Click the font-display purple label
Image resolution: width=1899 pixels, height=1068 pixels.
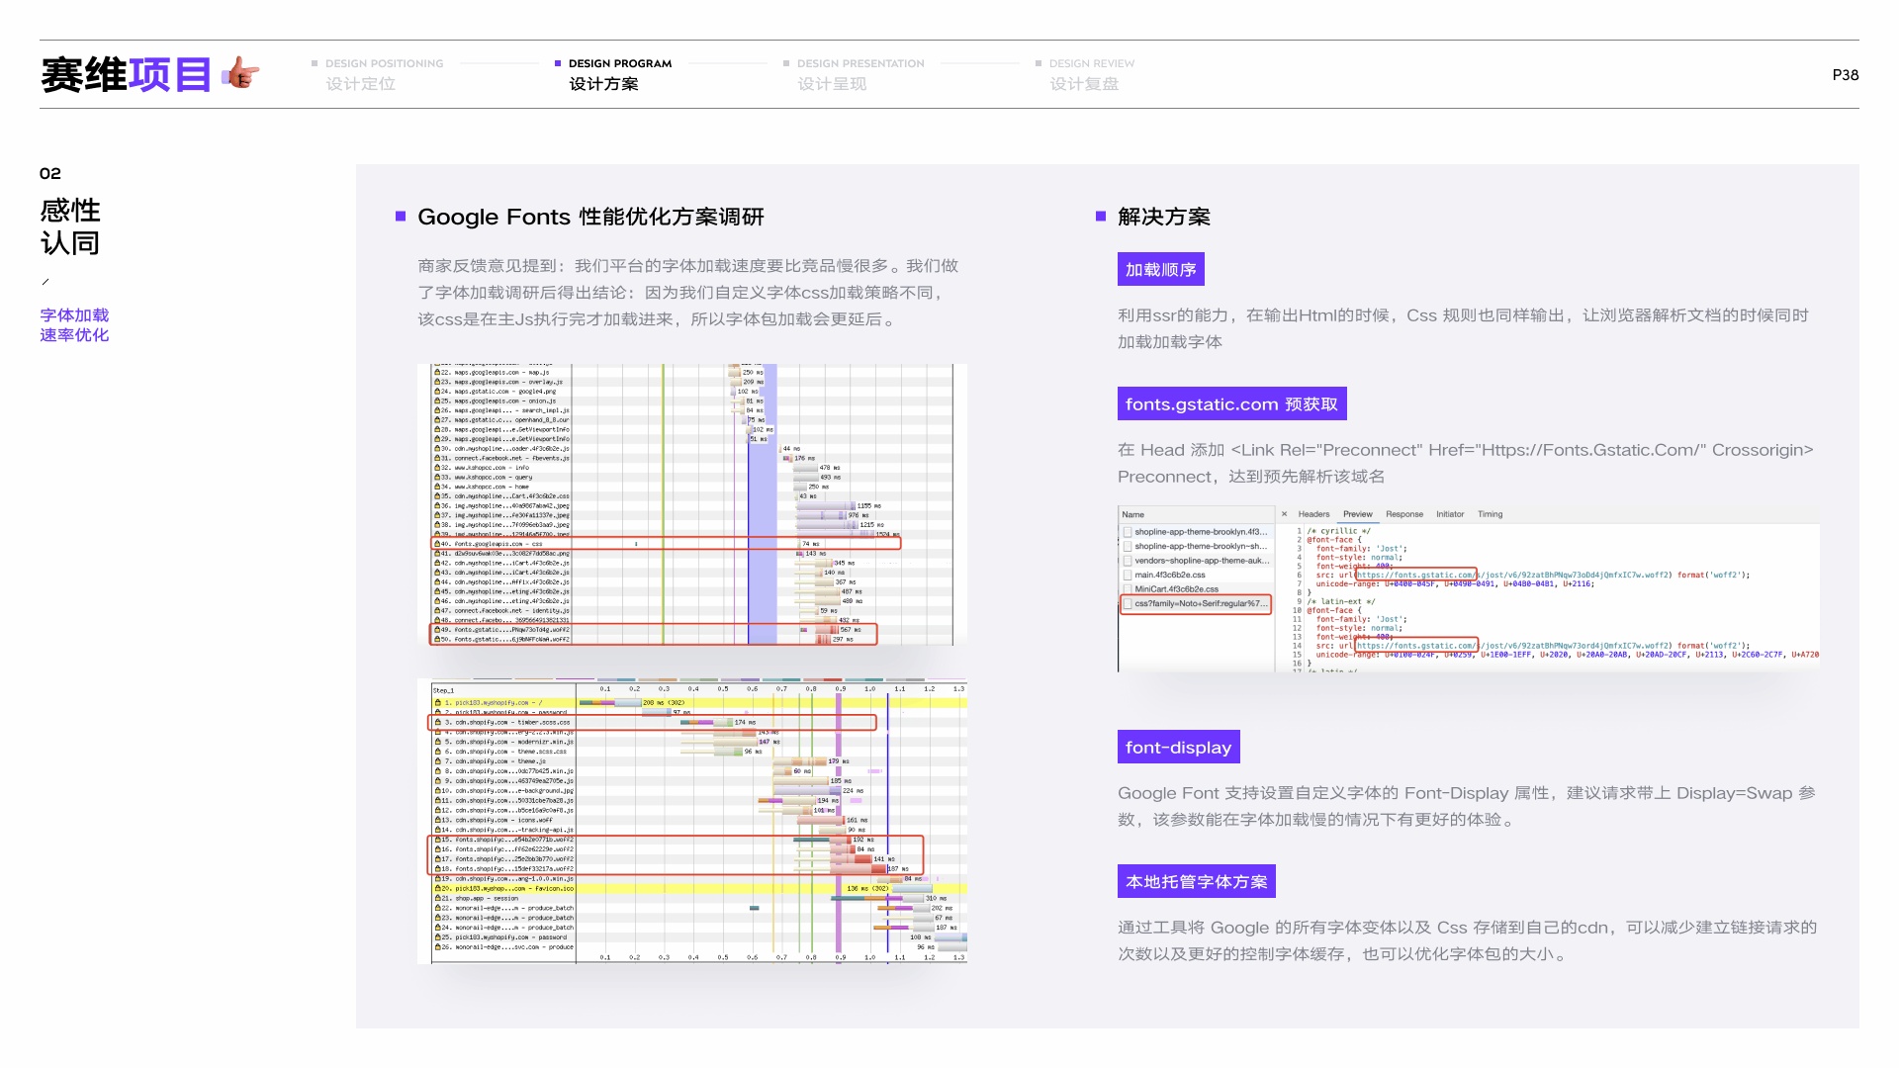[x=1178, y=748]
